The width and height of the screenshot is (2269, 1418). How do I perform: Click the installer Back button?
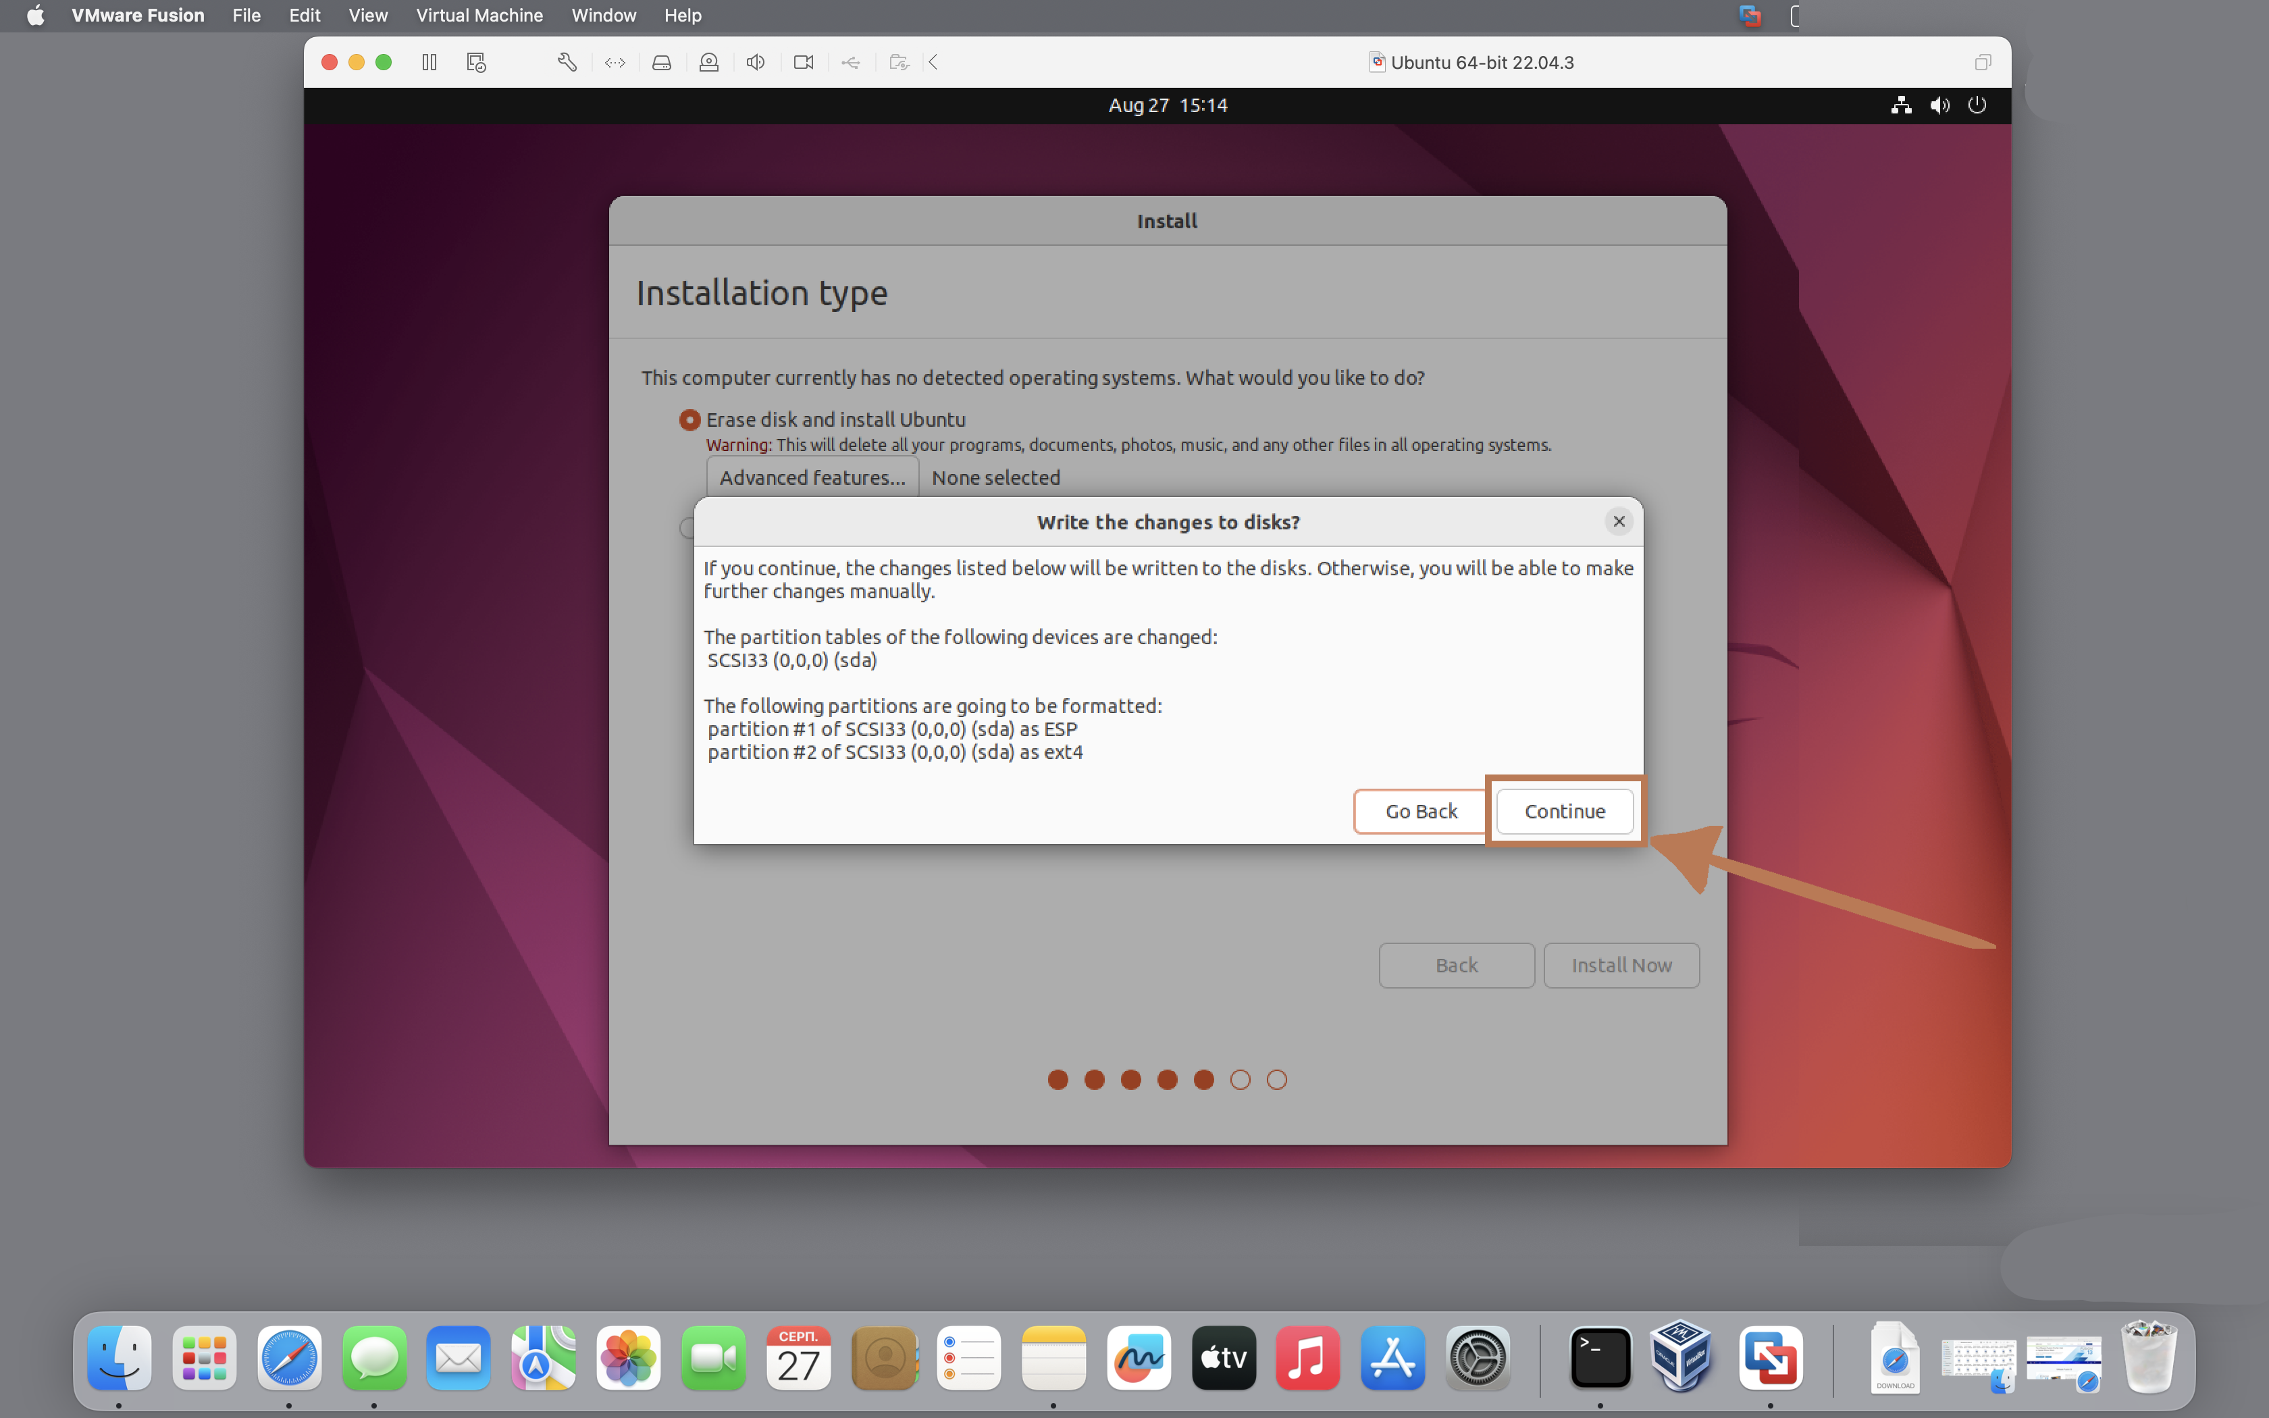(x=1456, y=965)
